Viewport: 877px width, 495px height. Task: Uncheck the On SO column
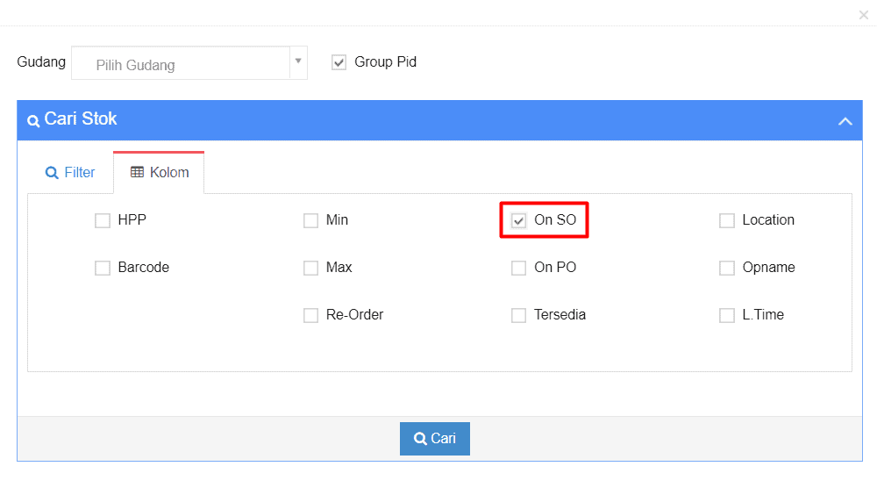coord(518,220)
